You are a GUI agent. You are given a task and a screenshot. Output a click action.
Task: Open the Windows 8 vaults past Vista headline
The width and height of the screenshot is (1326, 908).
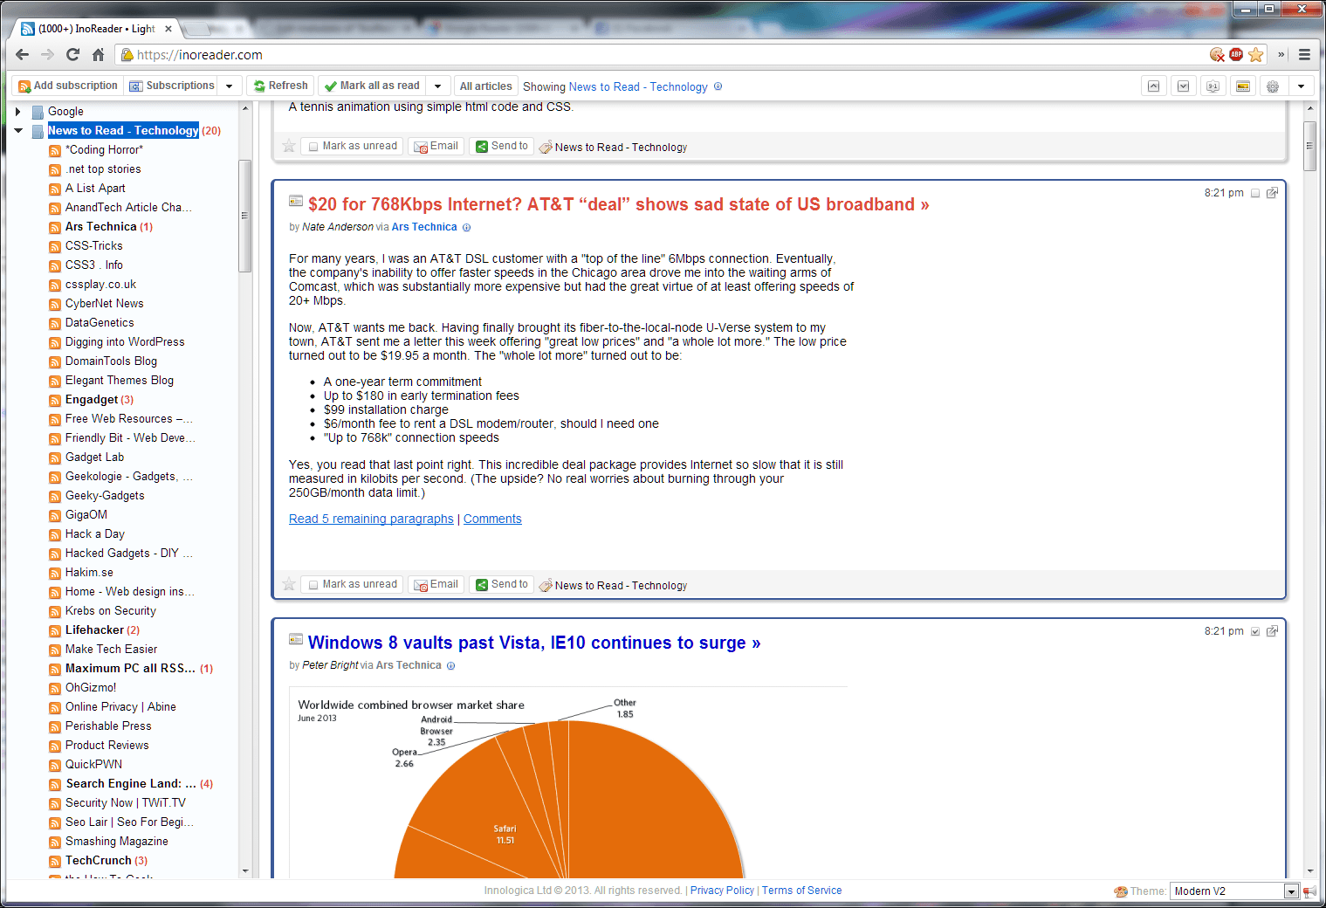tap(534, 643)
